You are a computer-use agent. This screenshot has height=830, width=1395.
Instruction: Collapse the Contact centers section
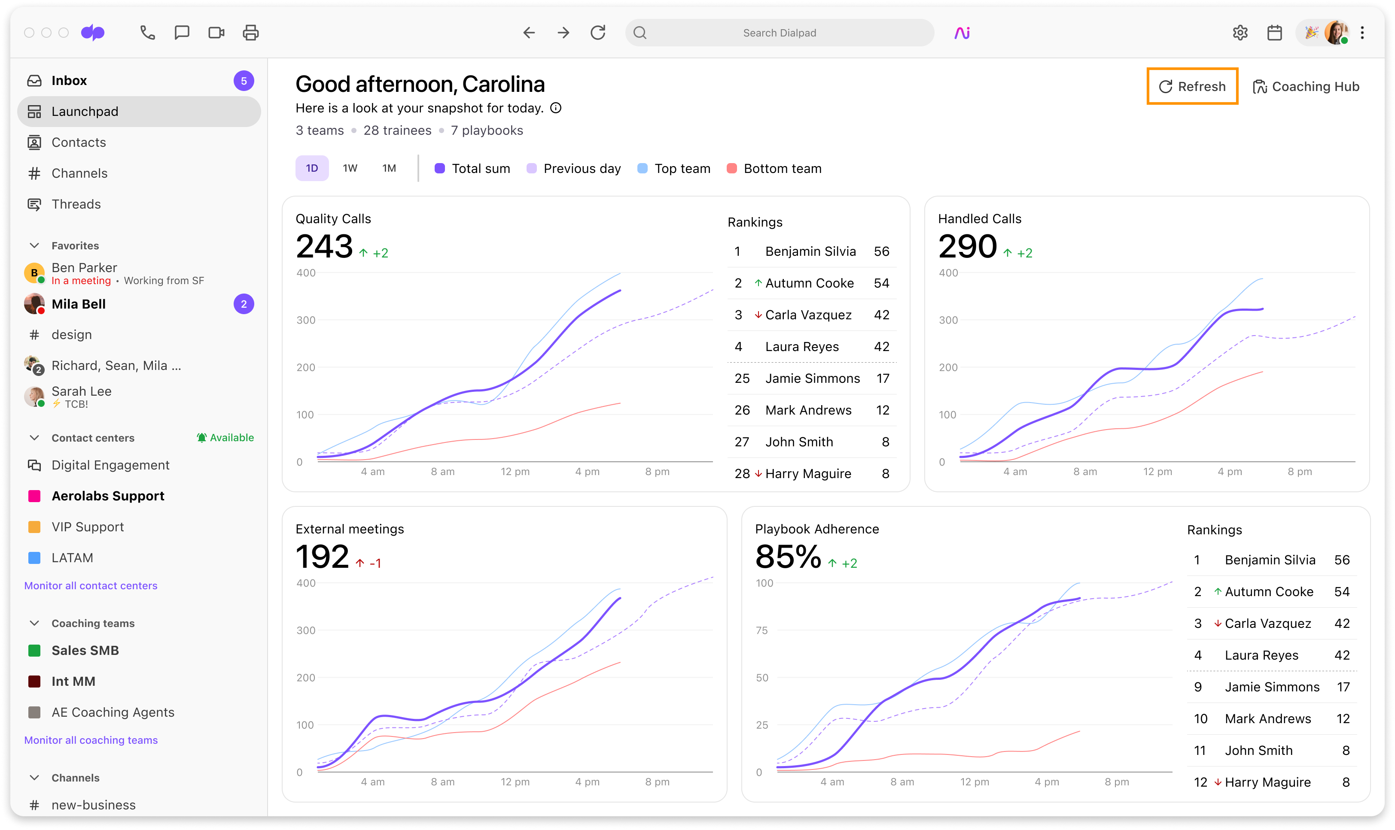(x=34, y=438)
